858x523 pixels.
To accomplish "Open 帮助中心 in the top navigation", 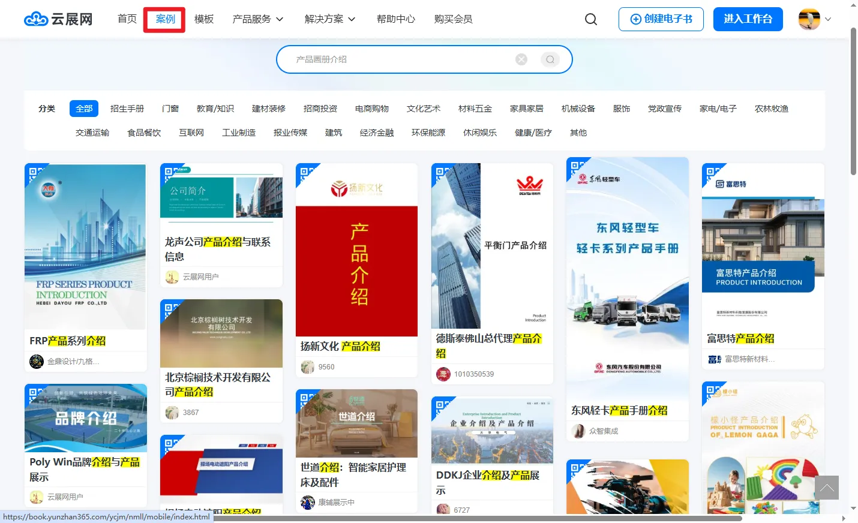I will [396, 19].
